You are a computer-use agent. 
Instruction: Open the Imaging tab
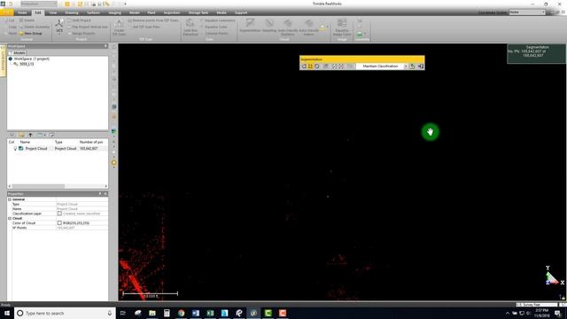(x=114, y=12)
